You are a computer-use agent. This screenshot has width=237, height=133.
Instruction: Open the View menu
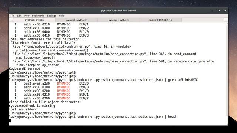pyautogui.click(x=27, y=16)
